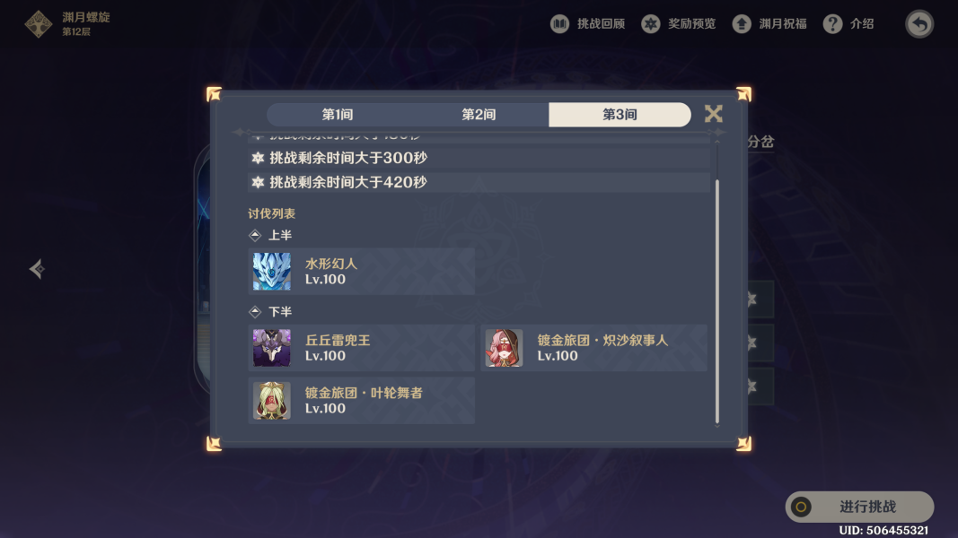Click the 介绍 question mark icon
The image size is (958, 538).
point(832,24)
